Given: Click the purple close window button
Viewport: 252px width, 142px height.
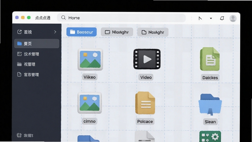Looking at the screenshot, I should (17, 18).
